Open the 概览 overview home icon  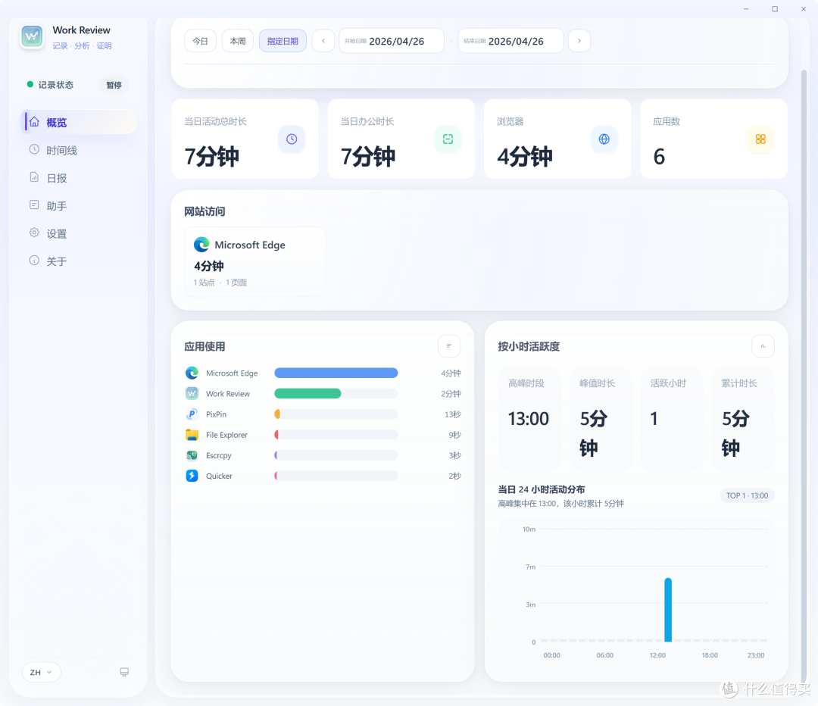click(34, 121)
